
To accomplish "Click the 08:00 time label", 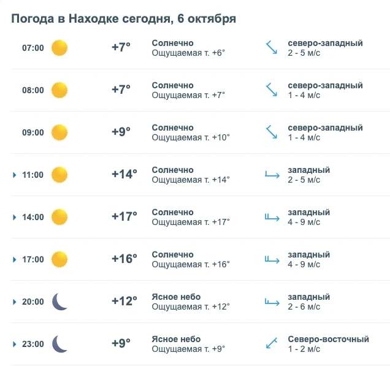I will click(x=33, y=90).
